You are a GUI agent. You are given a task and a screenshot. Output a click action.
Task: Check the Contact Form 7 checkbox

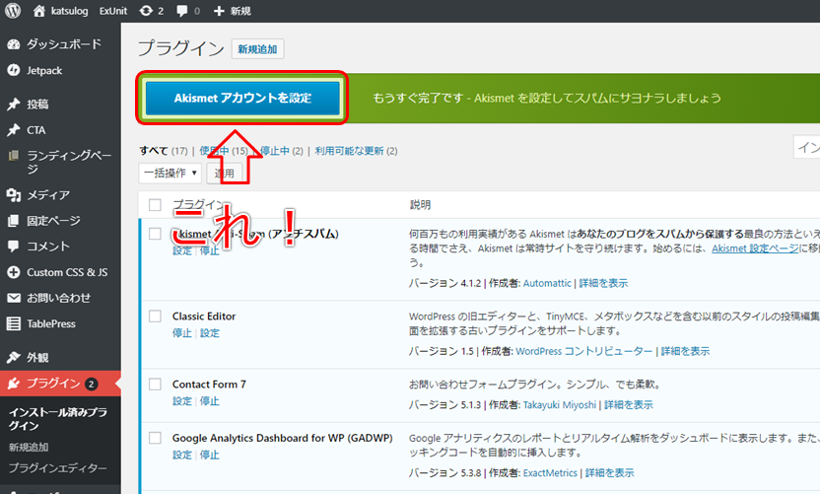tap(155, 385)
